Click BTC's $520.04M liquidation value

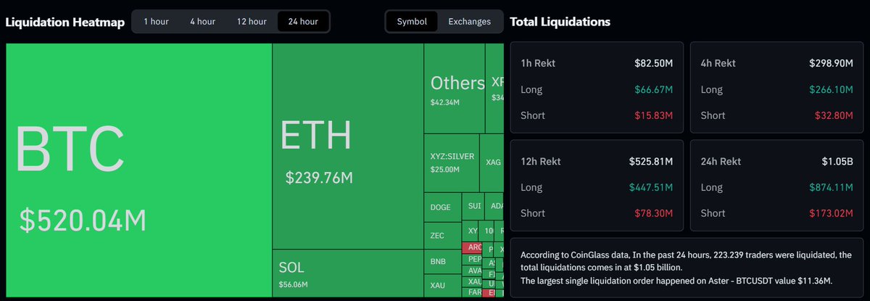(83, 219)
